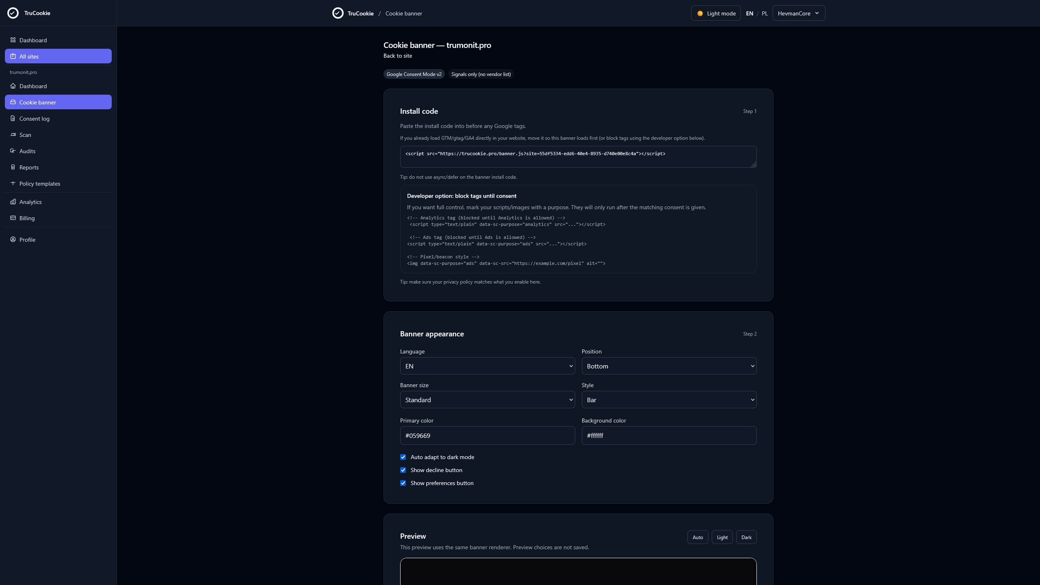Open the Consent log section
Screen dimensions: 1040x585
click(x=35, y=118)
